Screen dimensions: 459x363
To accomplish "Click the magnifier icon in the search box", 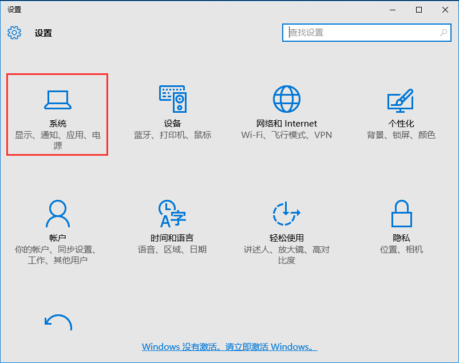I will click(444, 33).
